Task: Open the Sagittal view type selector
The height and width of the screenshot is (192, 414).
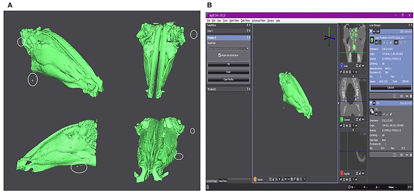Action: coord(341,173)
